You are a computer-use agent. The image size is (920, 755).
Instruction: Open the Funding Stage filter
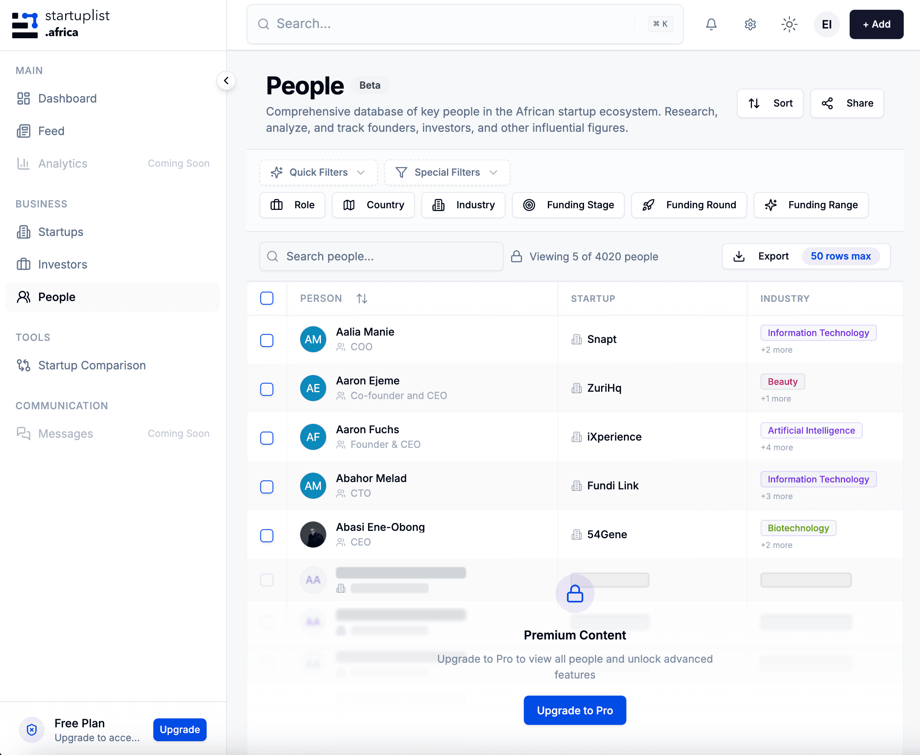click(568, 205)
